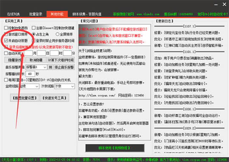229x162 pixels.
Task: Select the 其他功能 tab
Action: (57, 14)
